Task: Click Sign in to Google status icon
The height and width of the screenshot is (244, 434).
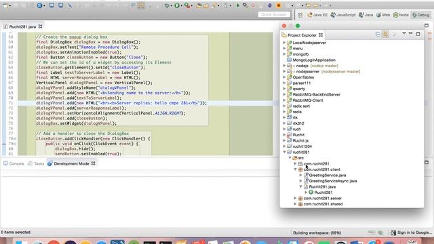Action: (x=393, y=232)
